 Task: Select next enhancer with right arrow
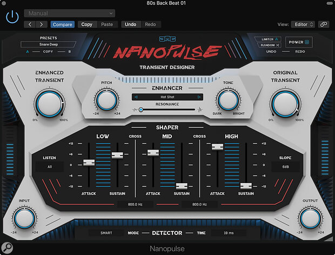pyautogui.click(x=199, y=97)
